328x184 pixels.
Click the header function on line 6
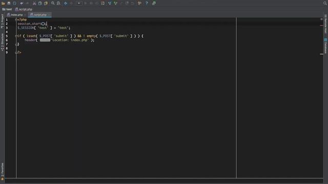30,40
